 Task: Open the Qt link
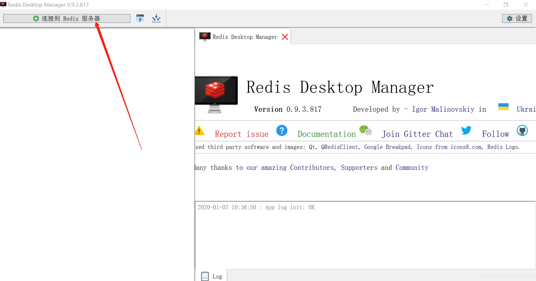coord(312,147)
